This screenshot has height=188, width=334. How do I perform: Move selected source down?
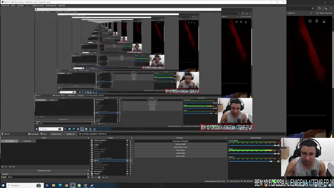pyautogui.click(x=107, y=177)
